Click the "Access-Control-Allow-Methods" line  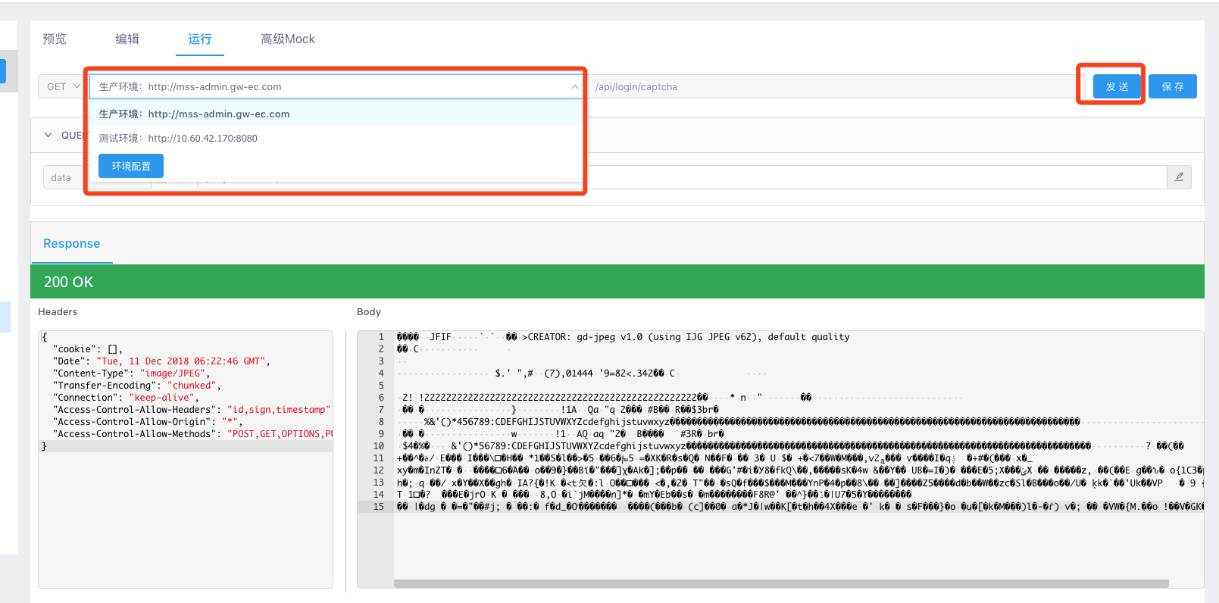click(x=192, y=434)
